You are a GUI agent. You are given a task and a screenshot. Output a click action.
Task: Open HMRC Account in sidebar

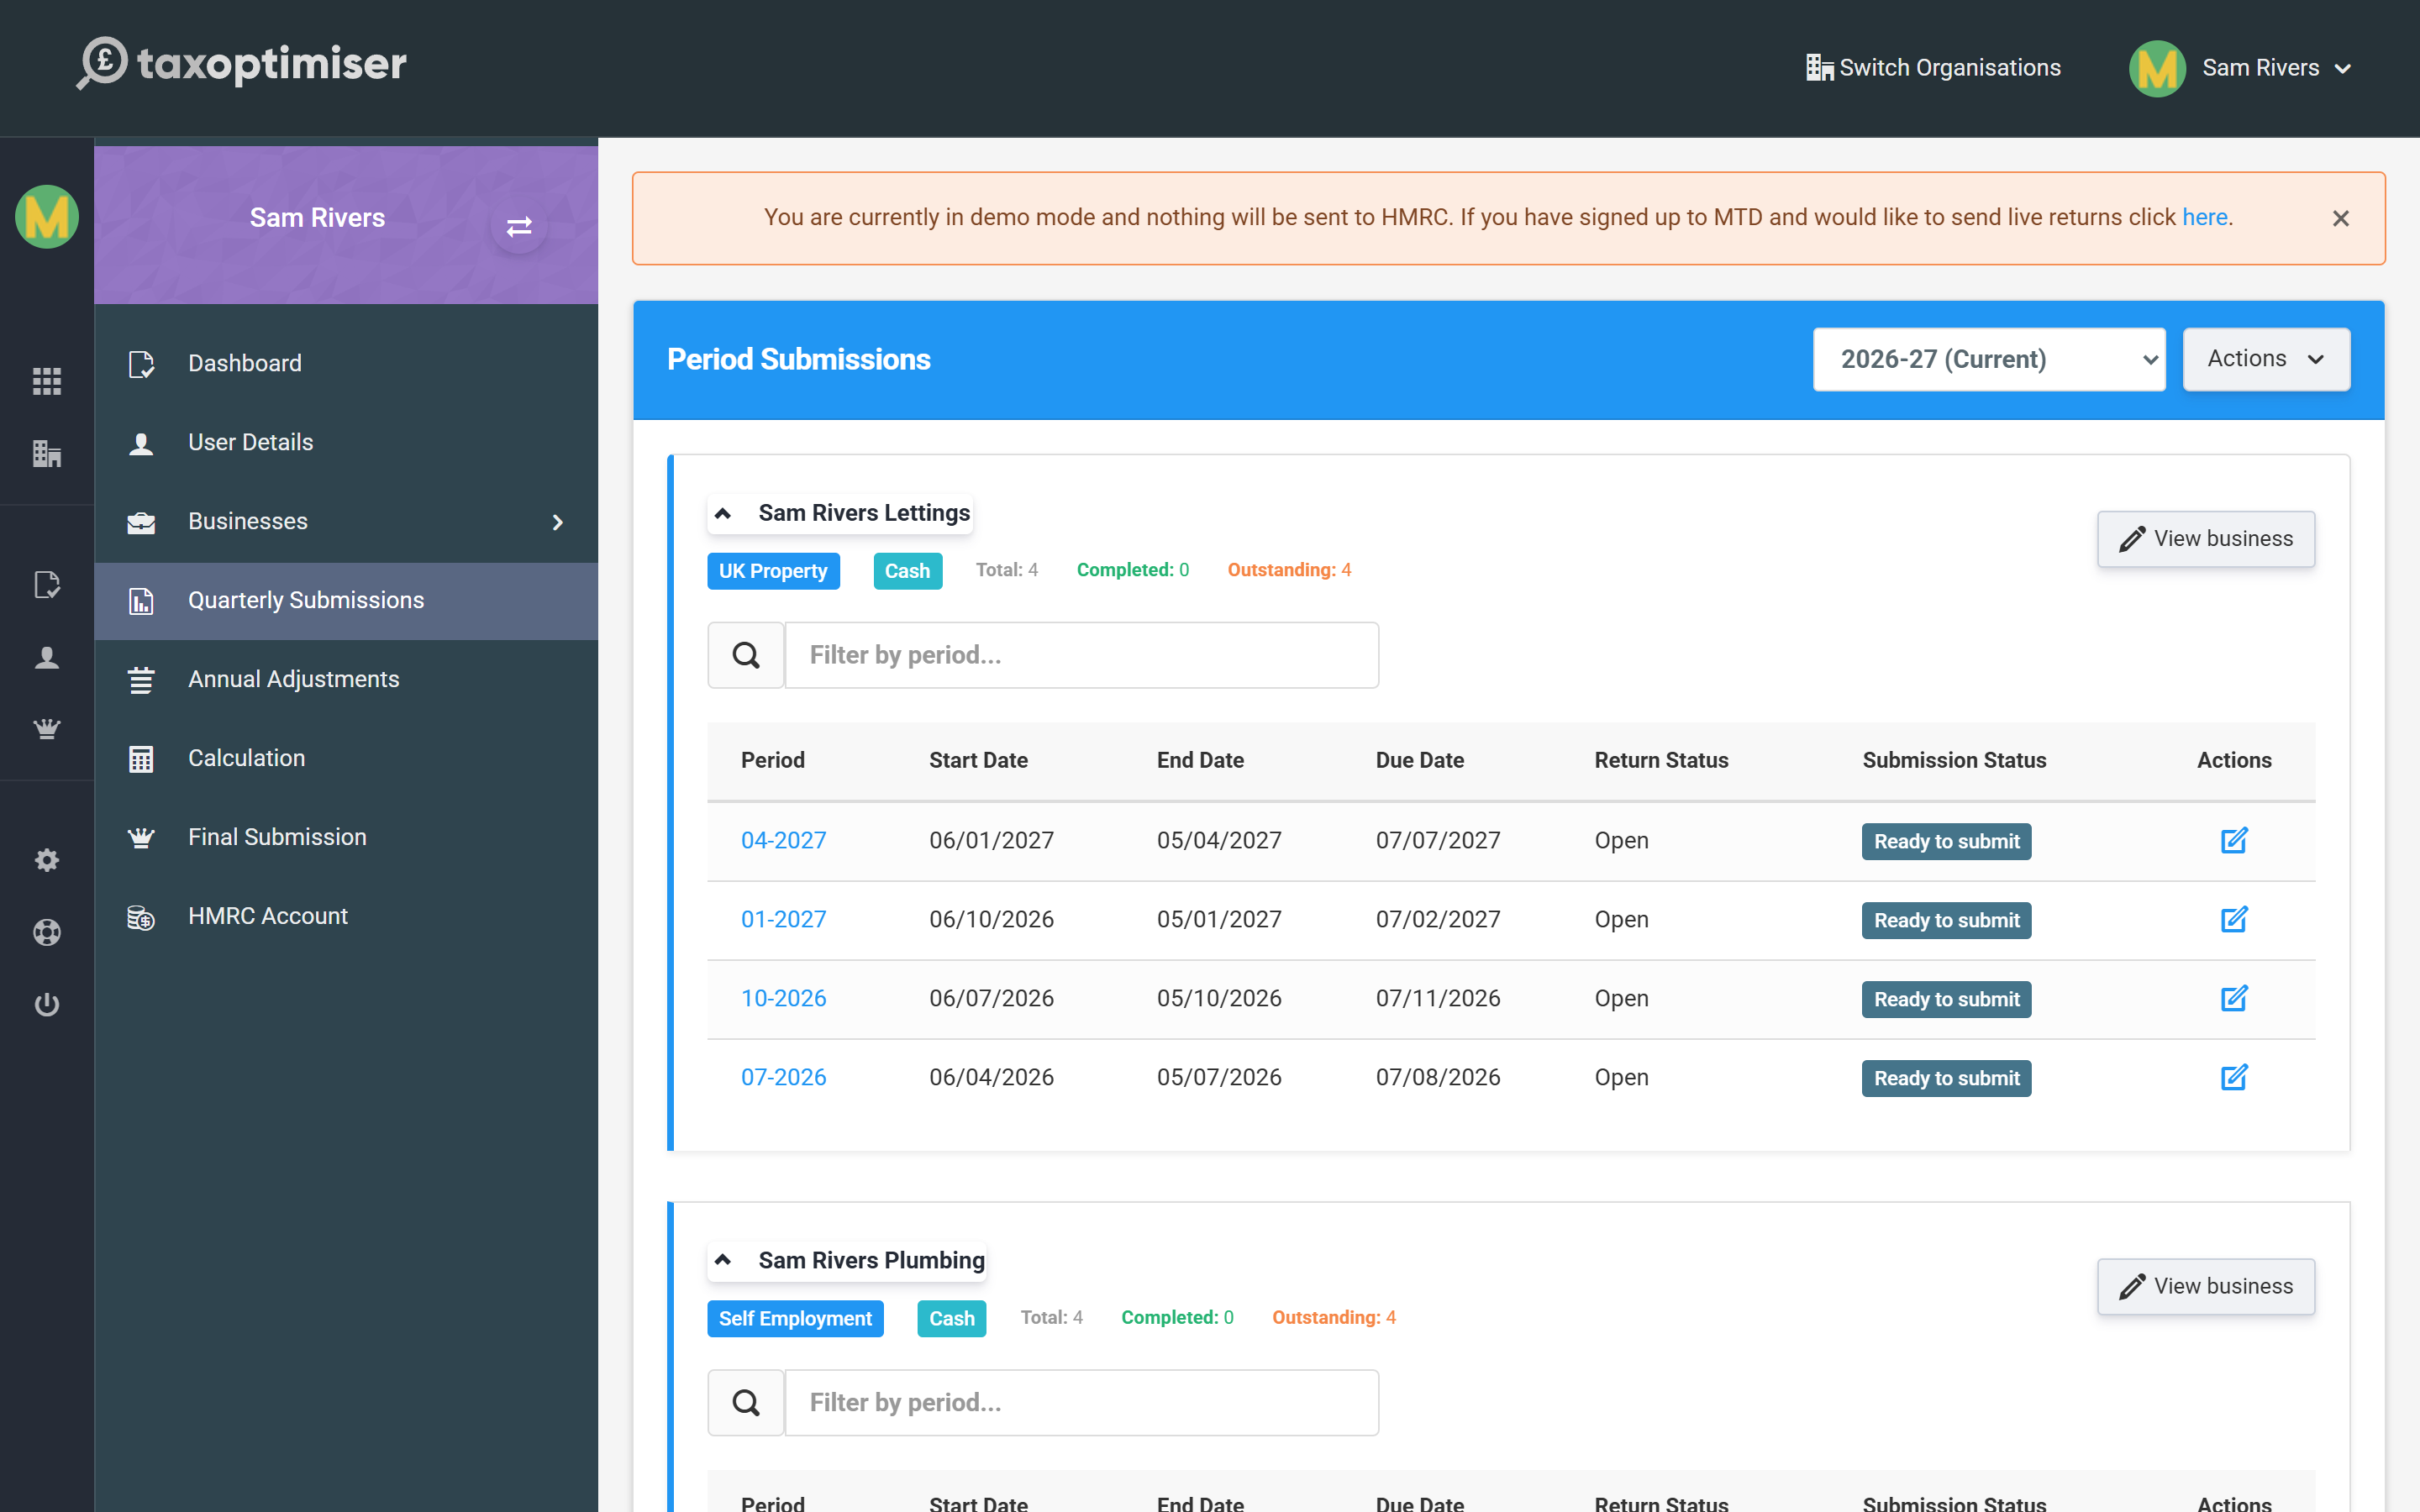[x=346, y=916]
